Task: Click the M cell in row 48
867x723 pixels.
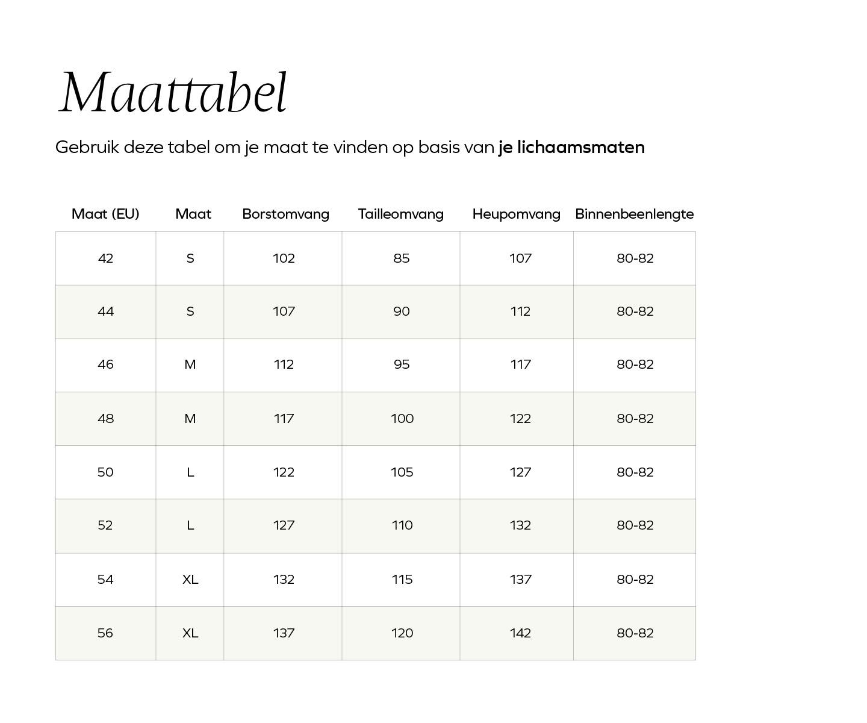Action: point(190,419)
